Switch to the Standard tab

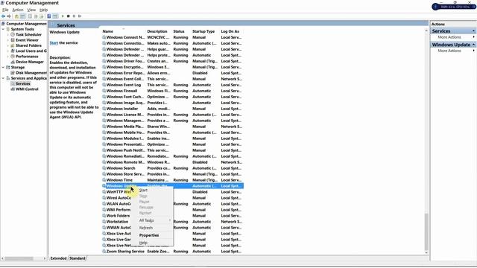click(78, 258)
